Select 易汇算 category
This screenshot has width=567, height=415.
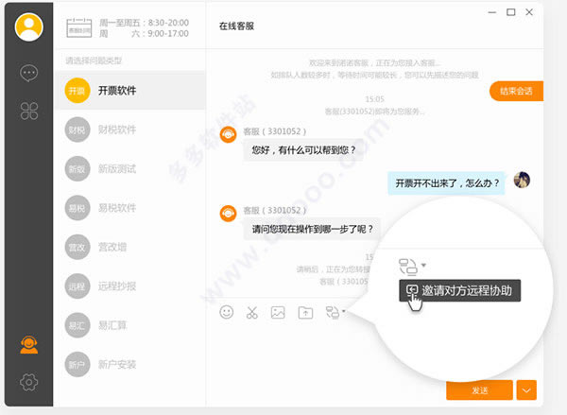(129, 325)
